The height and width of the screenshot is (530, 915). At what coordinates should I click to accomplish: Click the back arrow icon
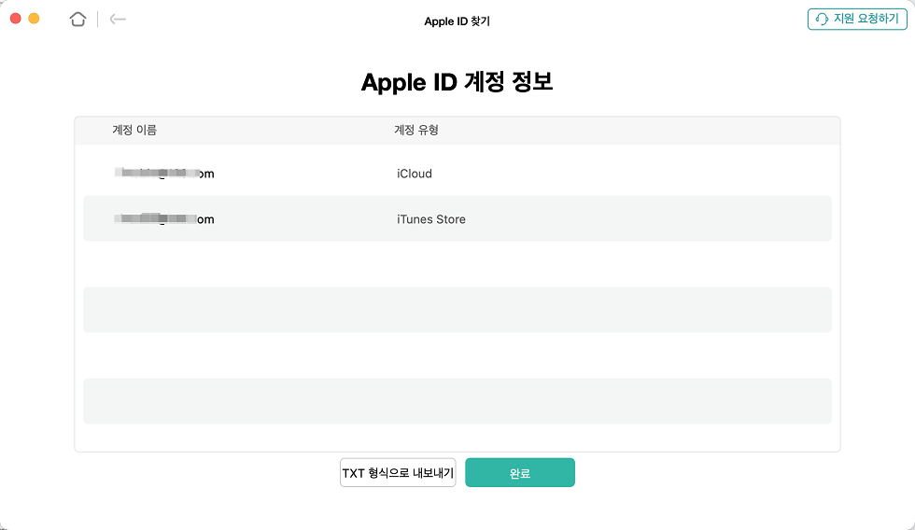coord(118,20)
